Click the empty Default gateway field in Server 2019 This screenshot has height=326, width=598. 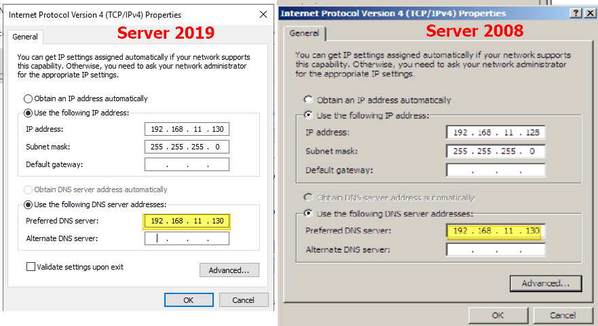coord(187,164)
